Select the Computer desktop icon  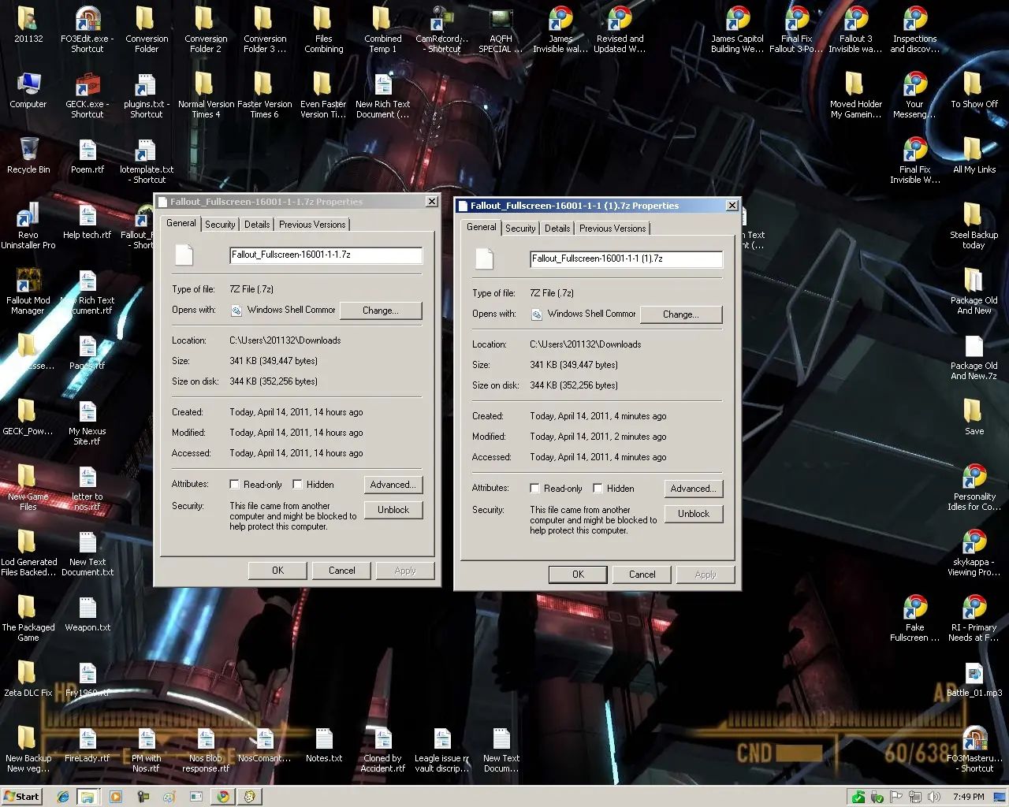click(x=28, y=84)
